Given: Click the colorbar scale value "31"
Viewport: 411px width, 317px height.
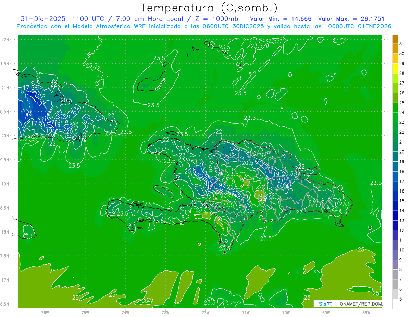Looking at the screenshot, I should (402, 44).
